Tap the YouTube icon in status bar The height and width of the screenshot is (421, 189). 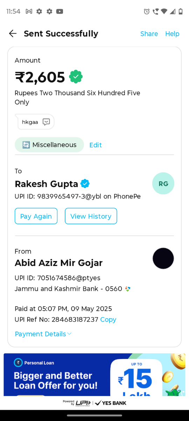point(60,11)
